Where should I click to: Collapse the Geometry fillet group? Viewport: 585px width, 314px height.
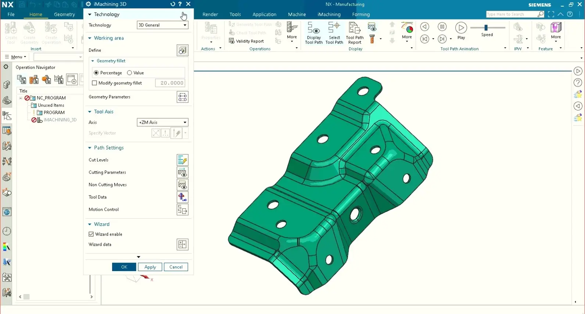(x=93, y=61)
